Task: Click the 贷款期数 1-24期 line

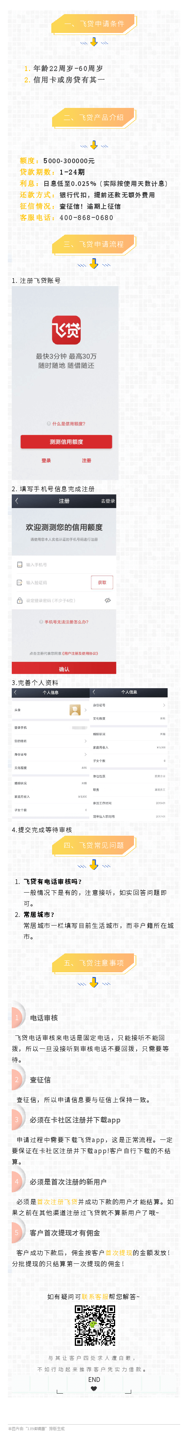Action: click(x=52, y=172)
